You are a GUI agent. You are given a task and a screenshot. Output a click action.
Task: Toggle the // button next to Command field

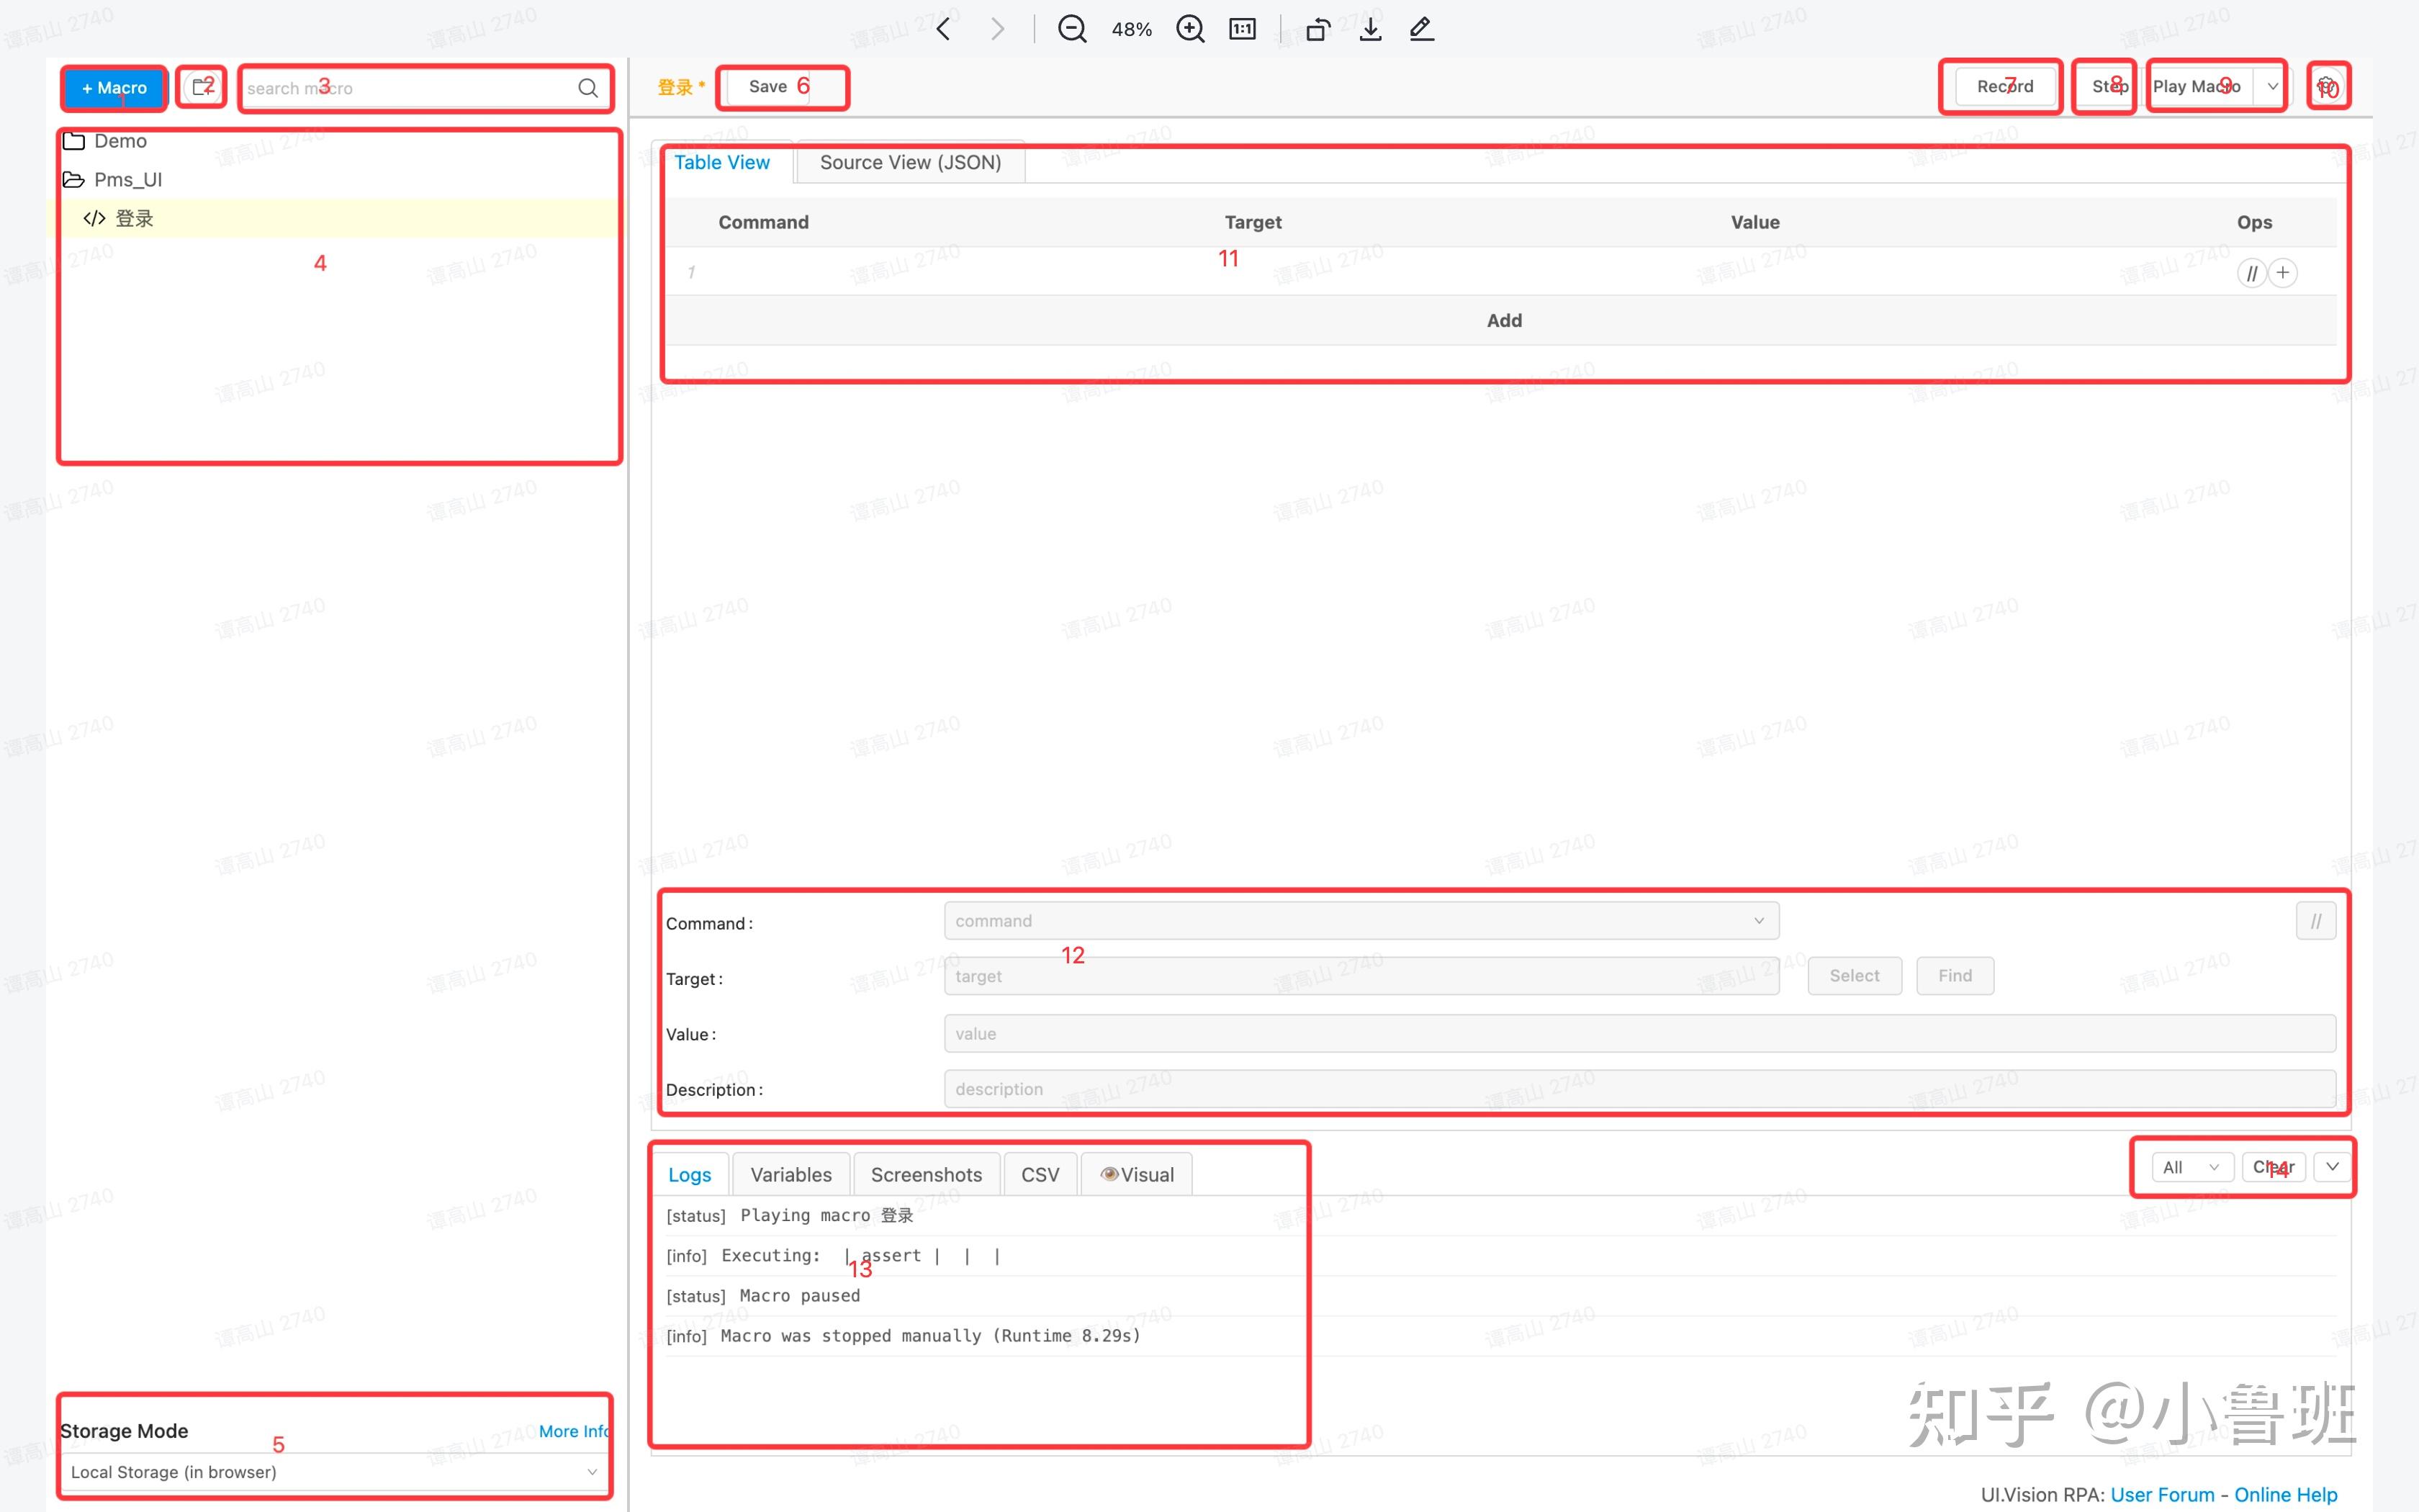coord(2315,921)
